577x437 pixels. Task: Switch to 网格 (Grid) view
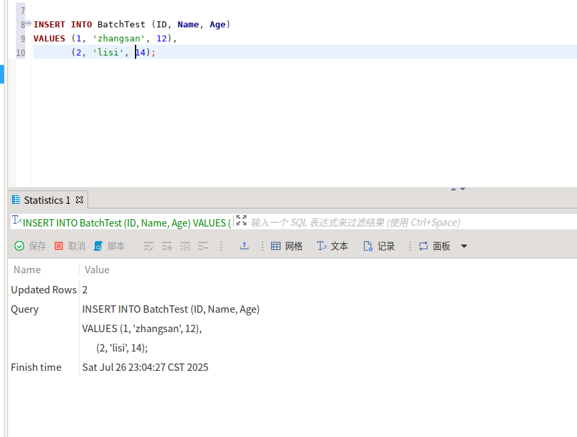(286, 246)
